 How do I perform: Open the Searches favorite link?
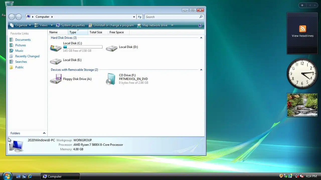coord(21,62)
